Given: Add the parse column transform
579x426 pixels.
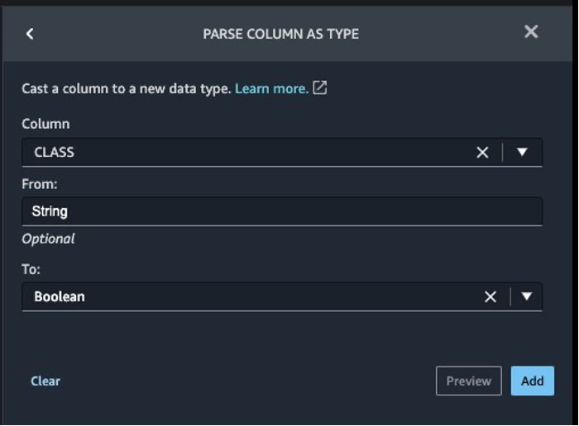Looking at the screenshot, I should (532, 381).
